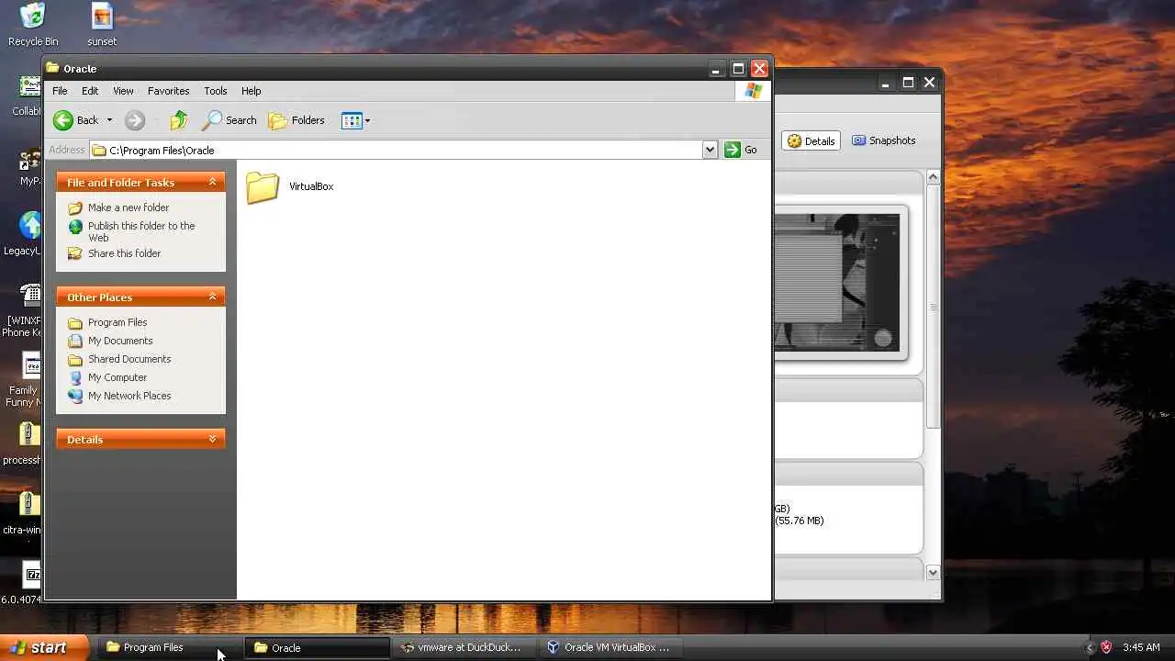Viewport: 1175px width, 661px height.
Task: Switch to vmware at DuckDuck taskbar button
Action: click(466, 647)
